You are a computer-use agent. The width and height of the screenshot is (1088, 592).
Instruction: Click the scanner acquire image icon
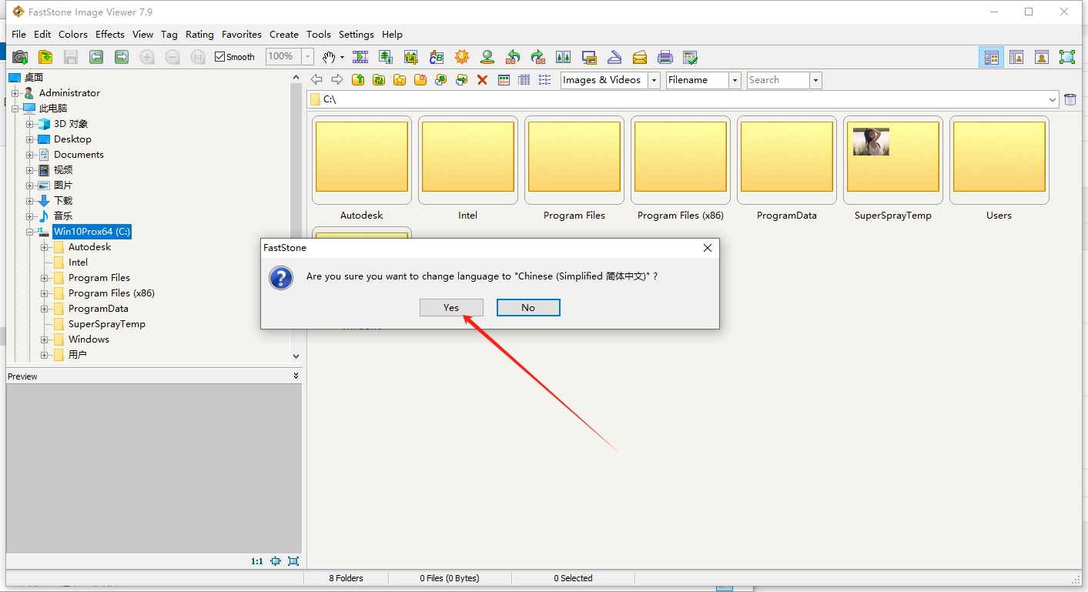614,57
